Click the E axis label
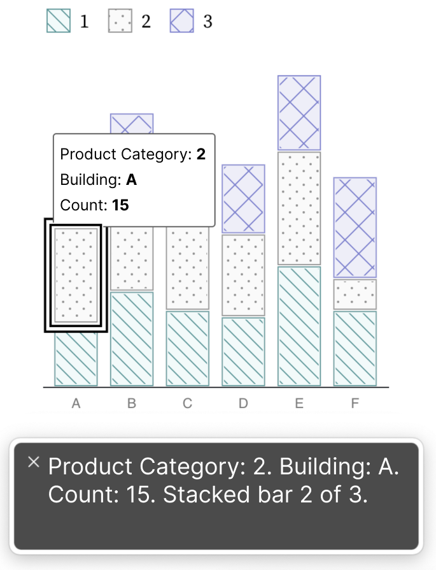This screenshot has height=570, width=436. (x=299, y=404)
